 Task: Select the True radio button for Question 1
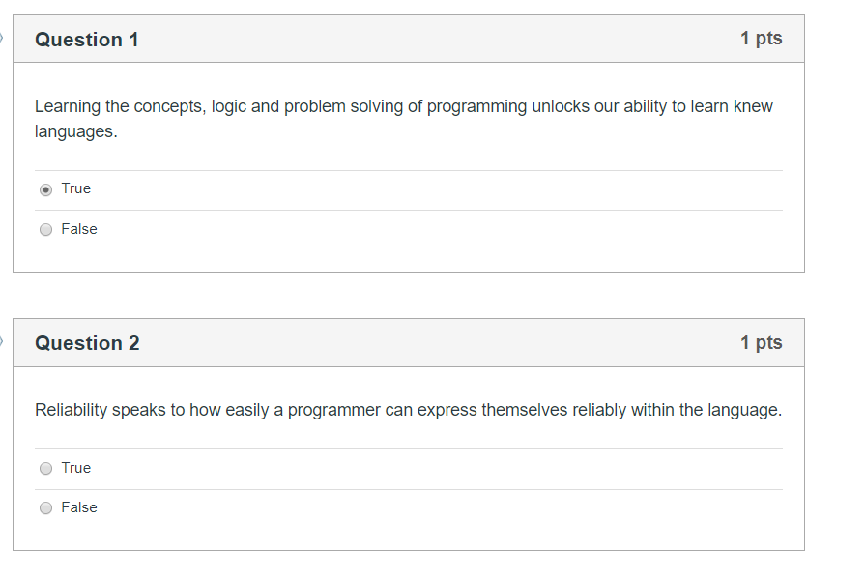point(45,189)
